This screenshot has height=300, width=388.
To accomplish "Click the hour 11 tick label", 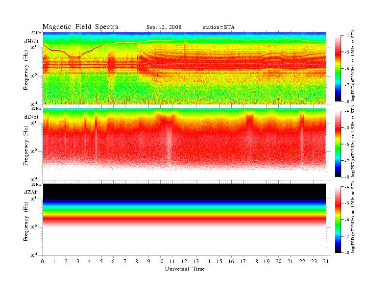I will [x=172, y=261].
